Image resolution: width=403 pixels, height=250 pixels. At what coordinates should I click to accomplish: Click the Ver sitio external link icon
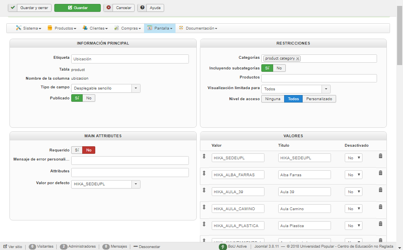(5, 246)
